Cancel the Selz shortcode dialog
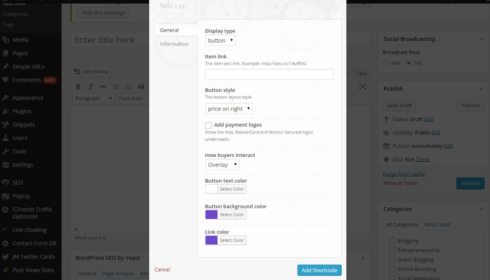The width and height of the screenshot is (490, 280). click(162, 269)
